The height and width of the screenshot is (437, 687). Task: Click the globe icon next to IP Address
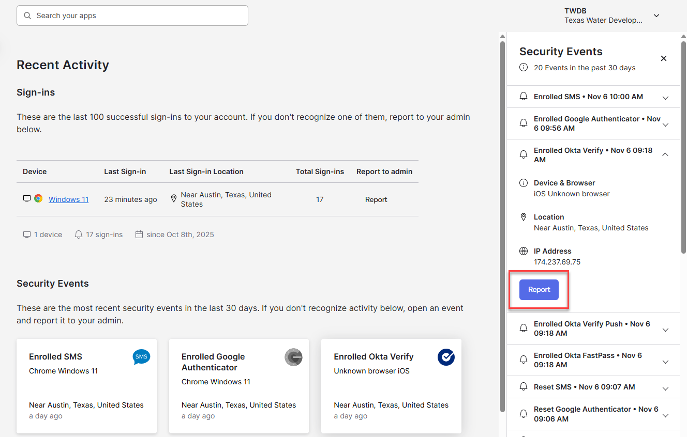pos(524,251)
